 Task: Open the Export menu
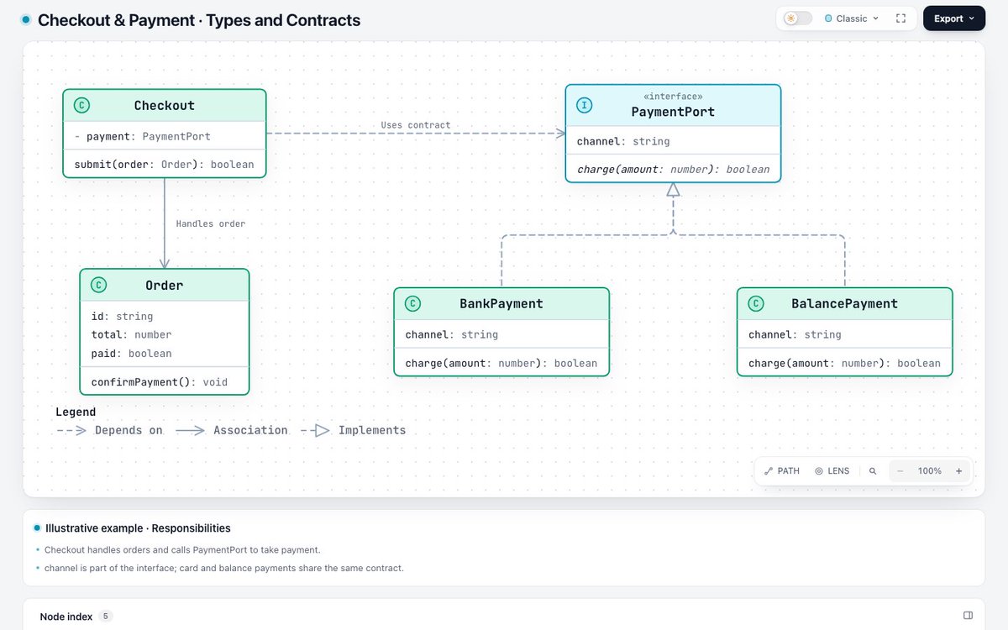954,18
